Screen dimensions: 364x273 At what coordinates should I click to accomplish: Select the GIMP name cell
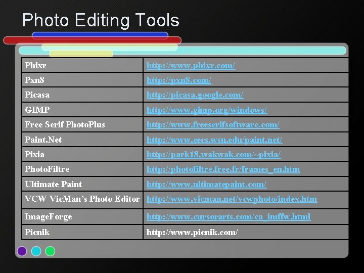point(82,110)
